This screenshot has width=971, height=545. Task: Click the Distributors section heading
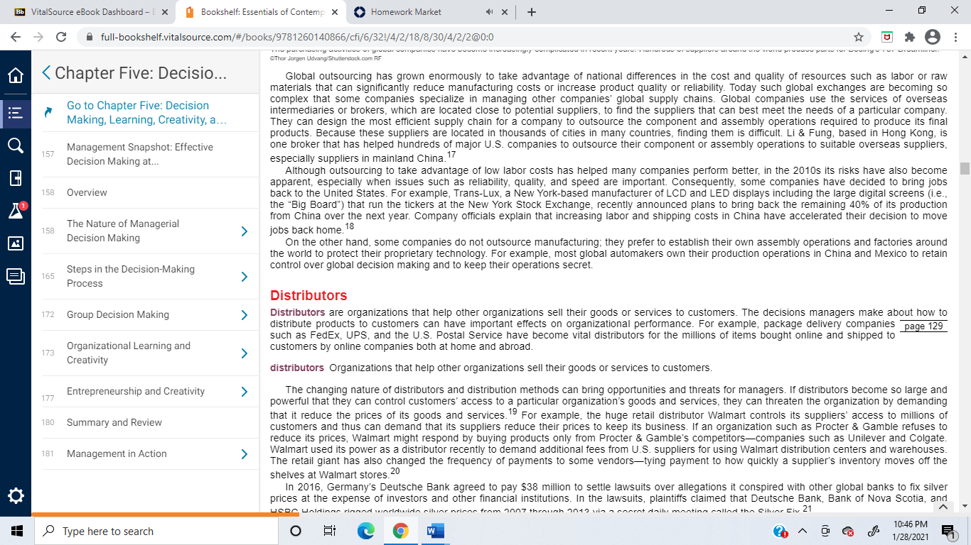coord(309,295)
